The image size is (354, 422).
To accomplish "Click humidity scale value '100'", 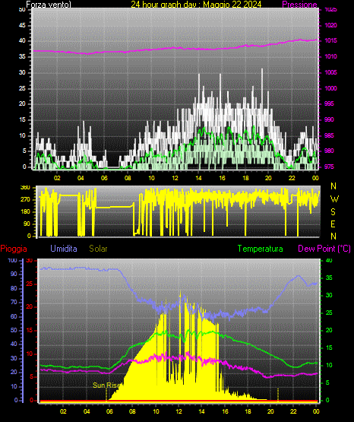I will click(x=12, y=260).
